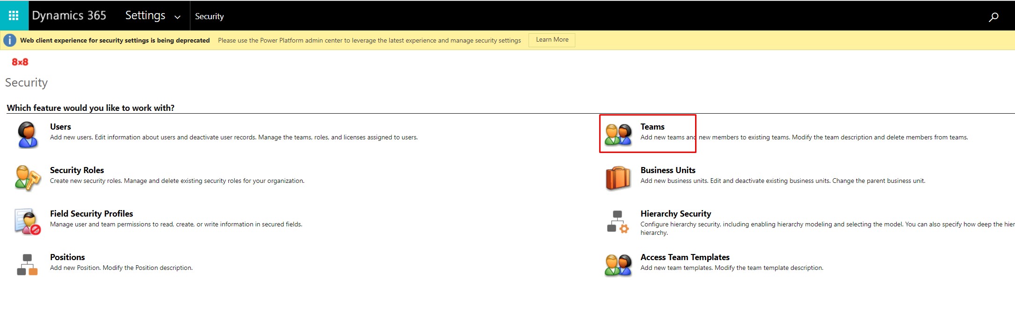Click the Security breadcrumb in top bar
1015x334 pixels.
[x=209, y=16]
